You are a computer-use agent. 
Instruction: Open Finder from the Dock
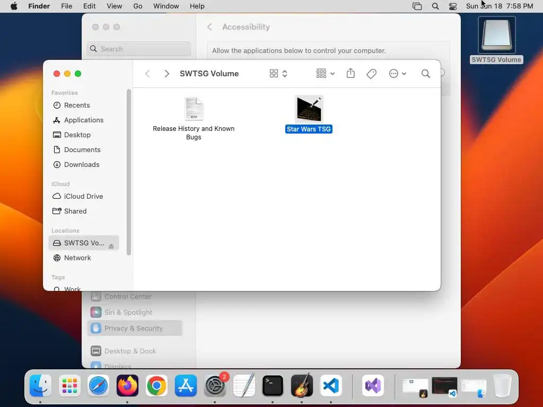(x=40, y=386)
